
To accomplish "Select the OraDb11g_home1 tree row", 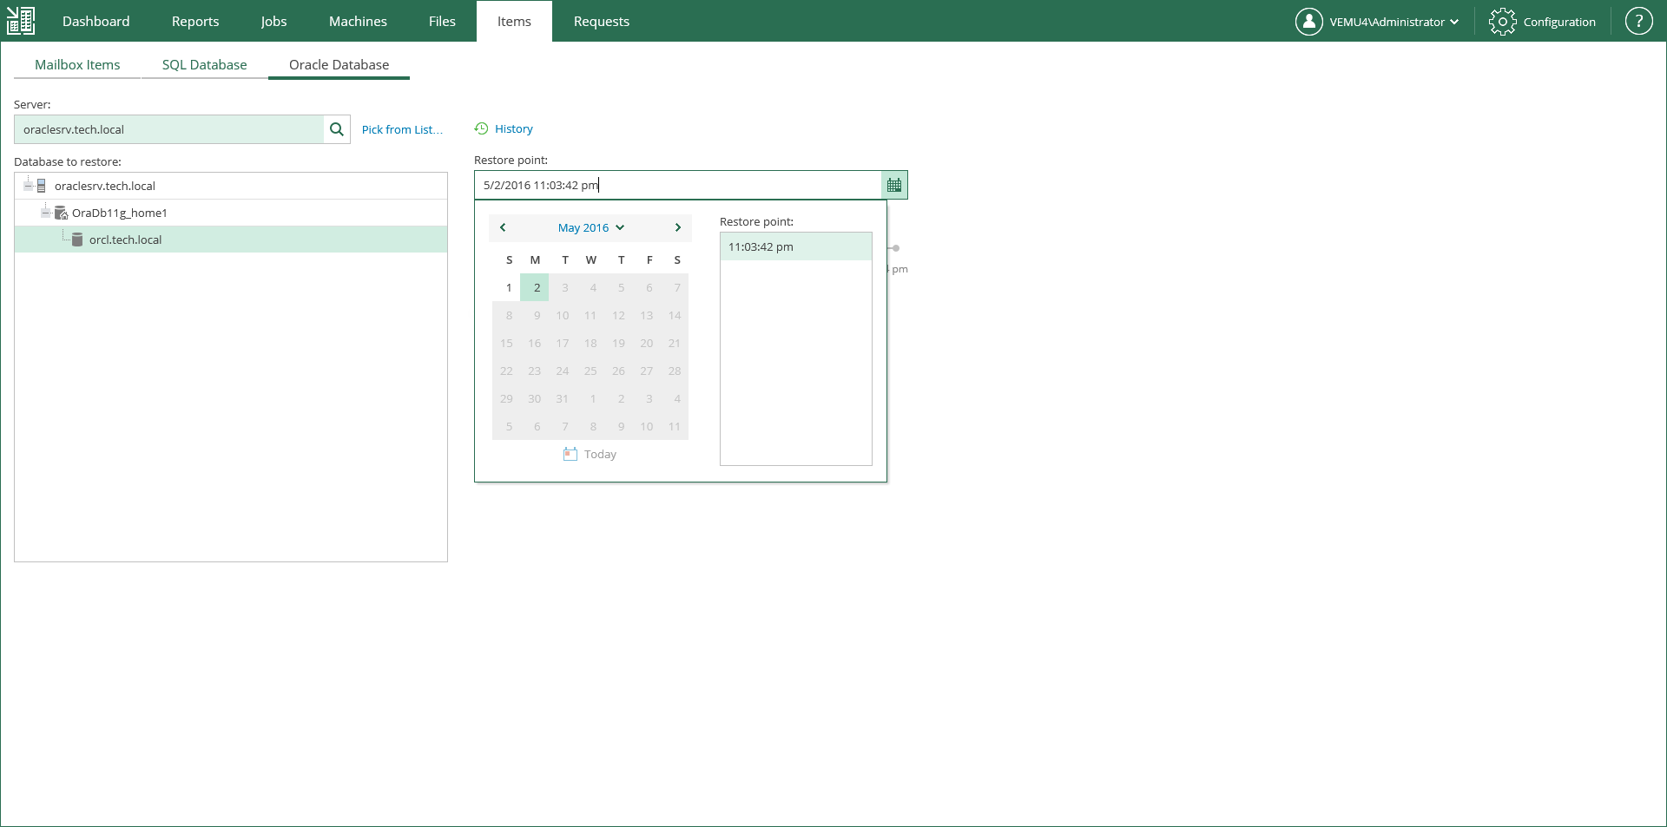I will coord(231,213).
